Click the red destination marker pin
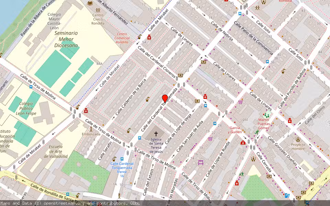Image resolution: width=330 pixels, height=206 pixels. click(x=165, y=98)
